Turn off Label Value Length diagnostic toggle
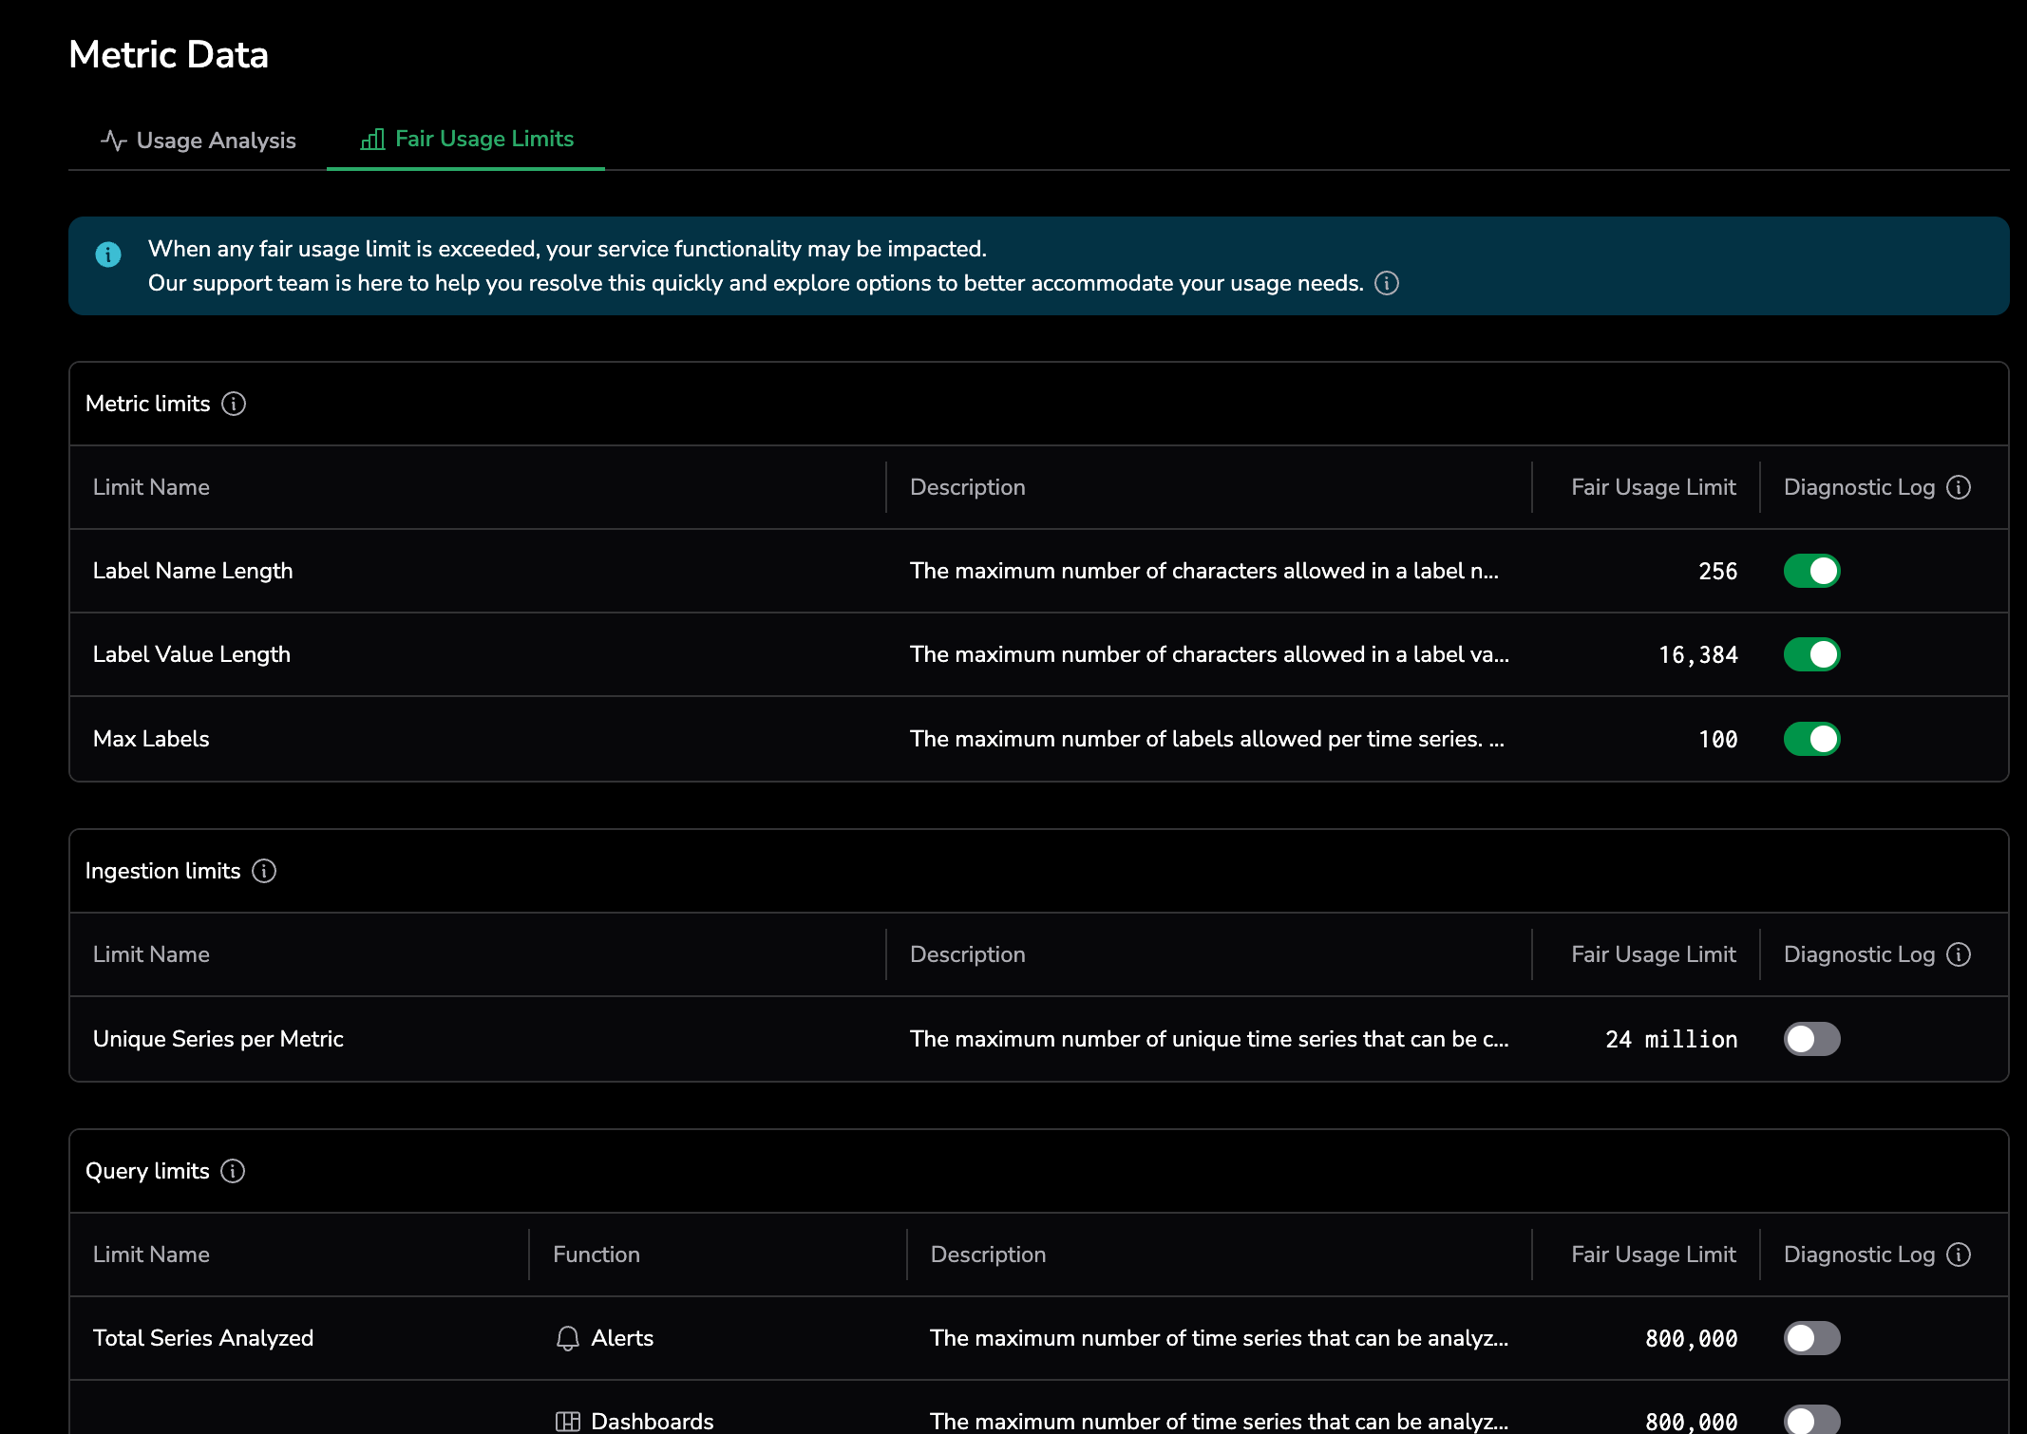Image resolution: width=2027 pixels, height=1434 pixels. click(x=1811, y=654)
